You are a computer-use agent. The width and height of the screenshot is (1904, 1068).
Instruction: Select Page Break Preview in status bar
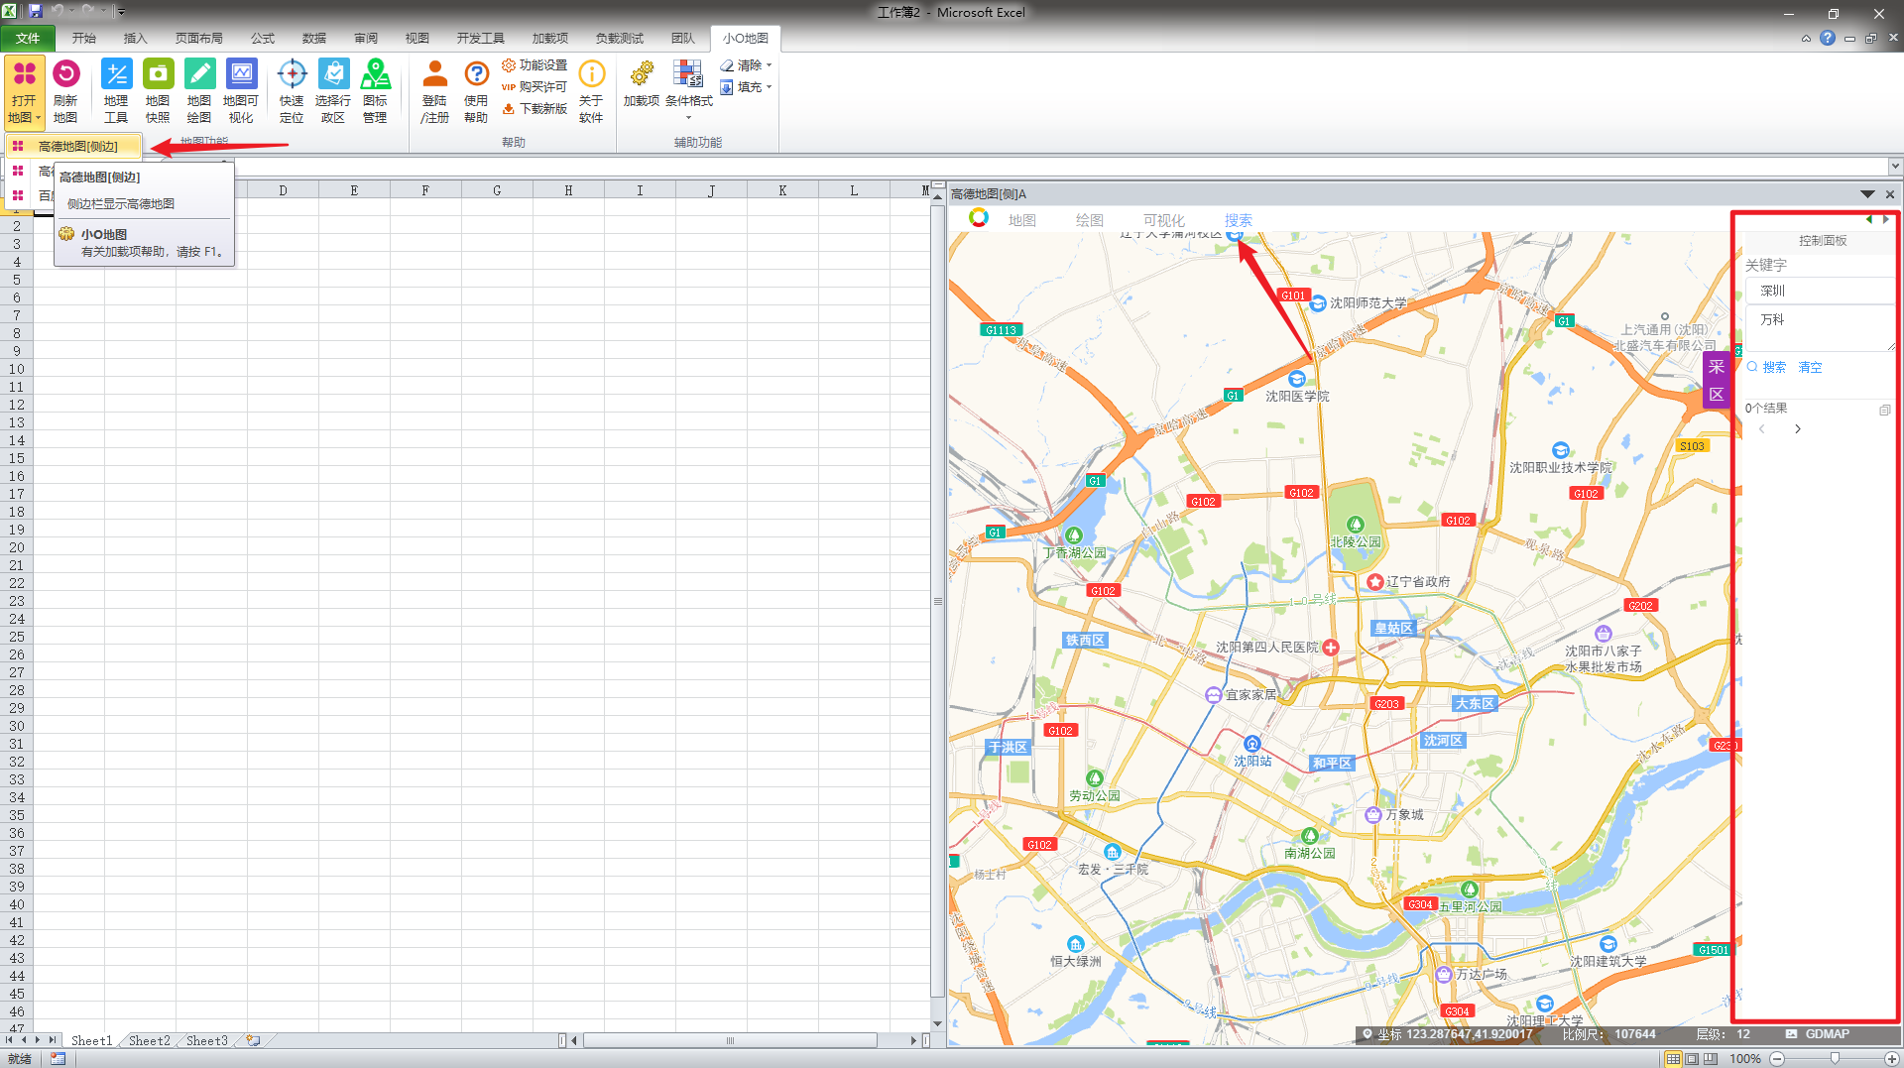pyautogui.click(x=1710, y=1059)
